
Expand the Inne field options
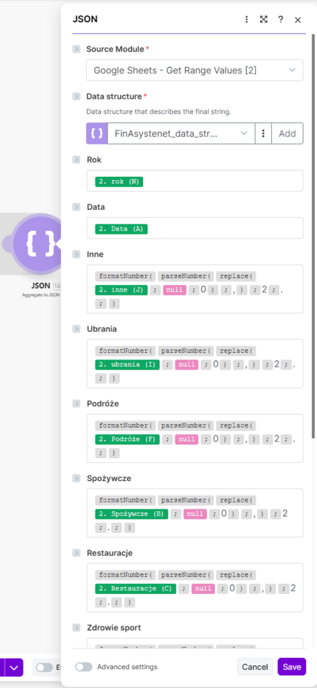tap(77, 254)
